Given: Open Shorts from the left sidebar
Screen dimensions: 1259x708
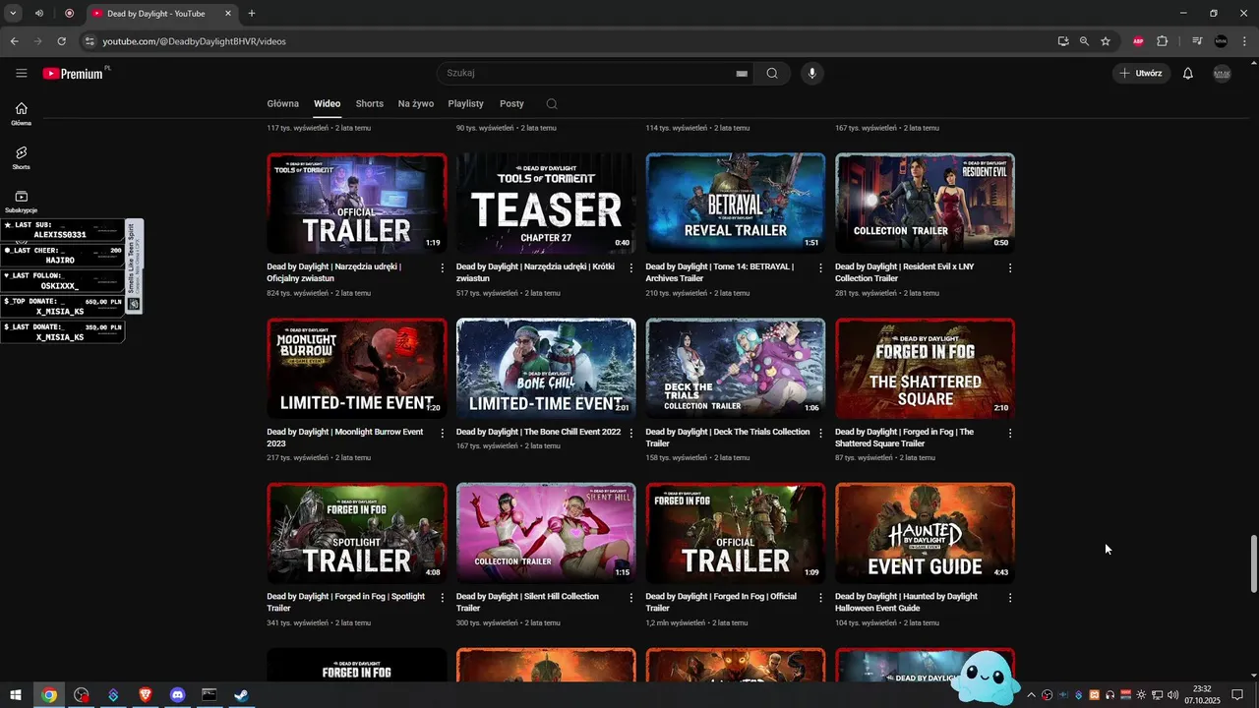Looking at the screenshot, I should point(22,158).
